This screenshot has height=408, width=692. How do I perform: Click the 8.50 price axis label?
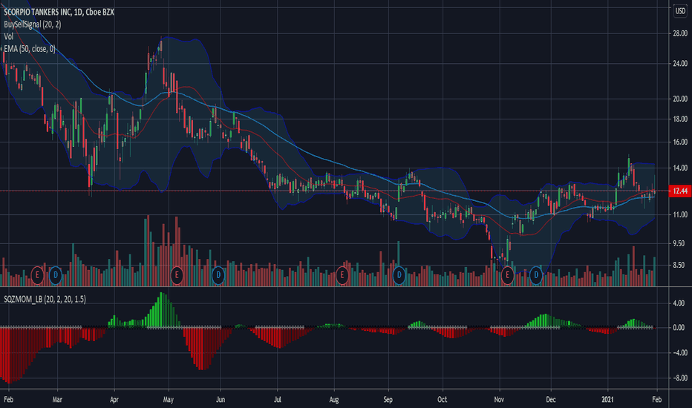pos(680,265)
